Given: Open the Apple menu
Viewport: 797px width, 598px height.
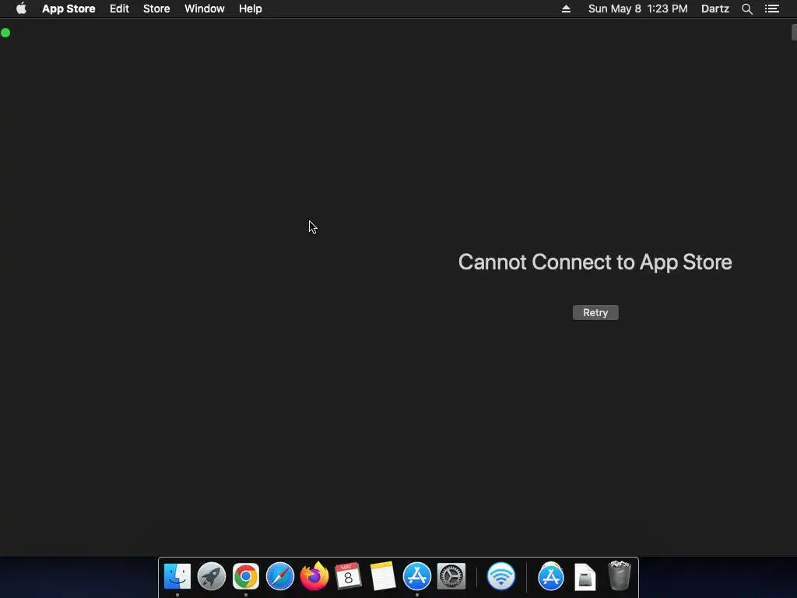Looking at the screenshot, I should [x=21, y=9].
